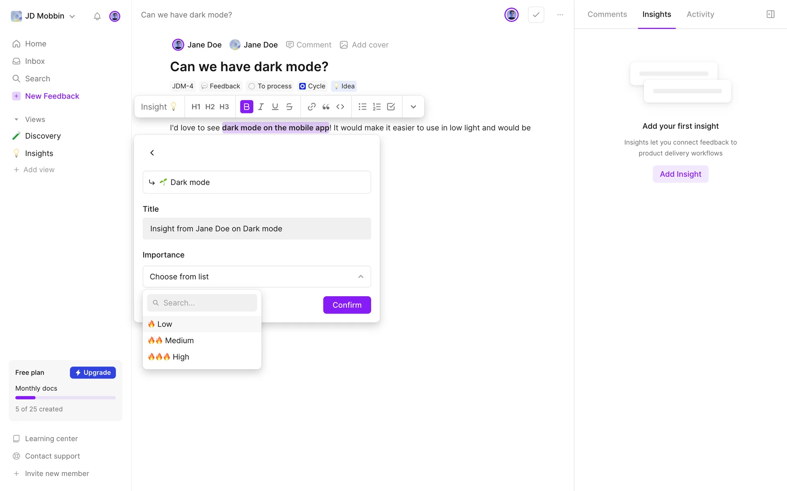This screenshot has height=491, width=787.
Task: Mark the doc done with checkmark button
Action: (x=536, y=15)
